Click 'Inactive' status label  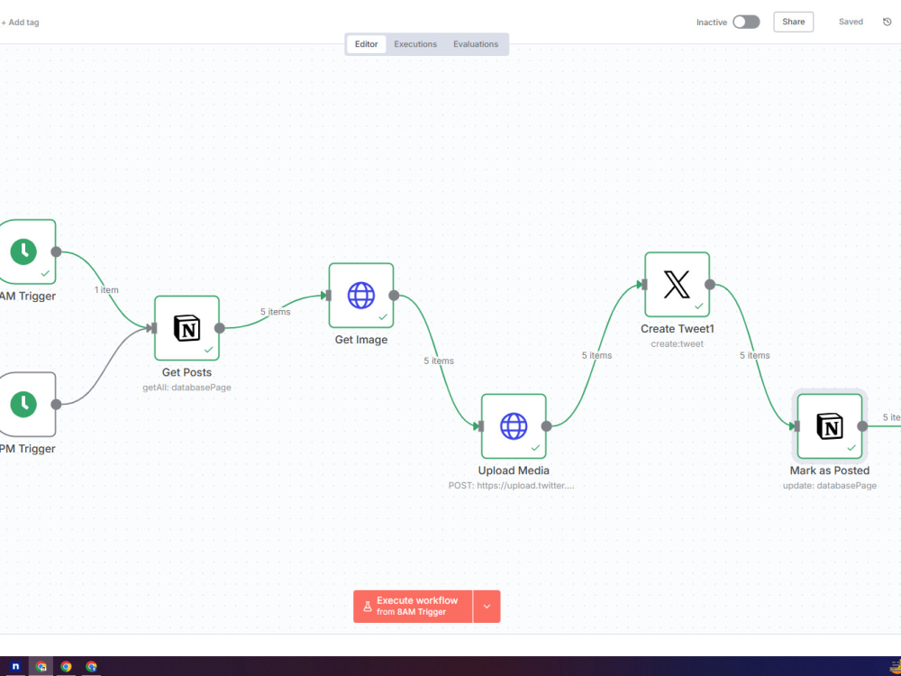pos(712,23)
